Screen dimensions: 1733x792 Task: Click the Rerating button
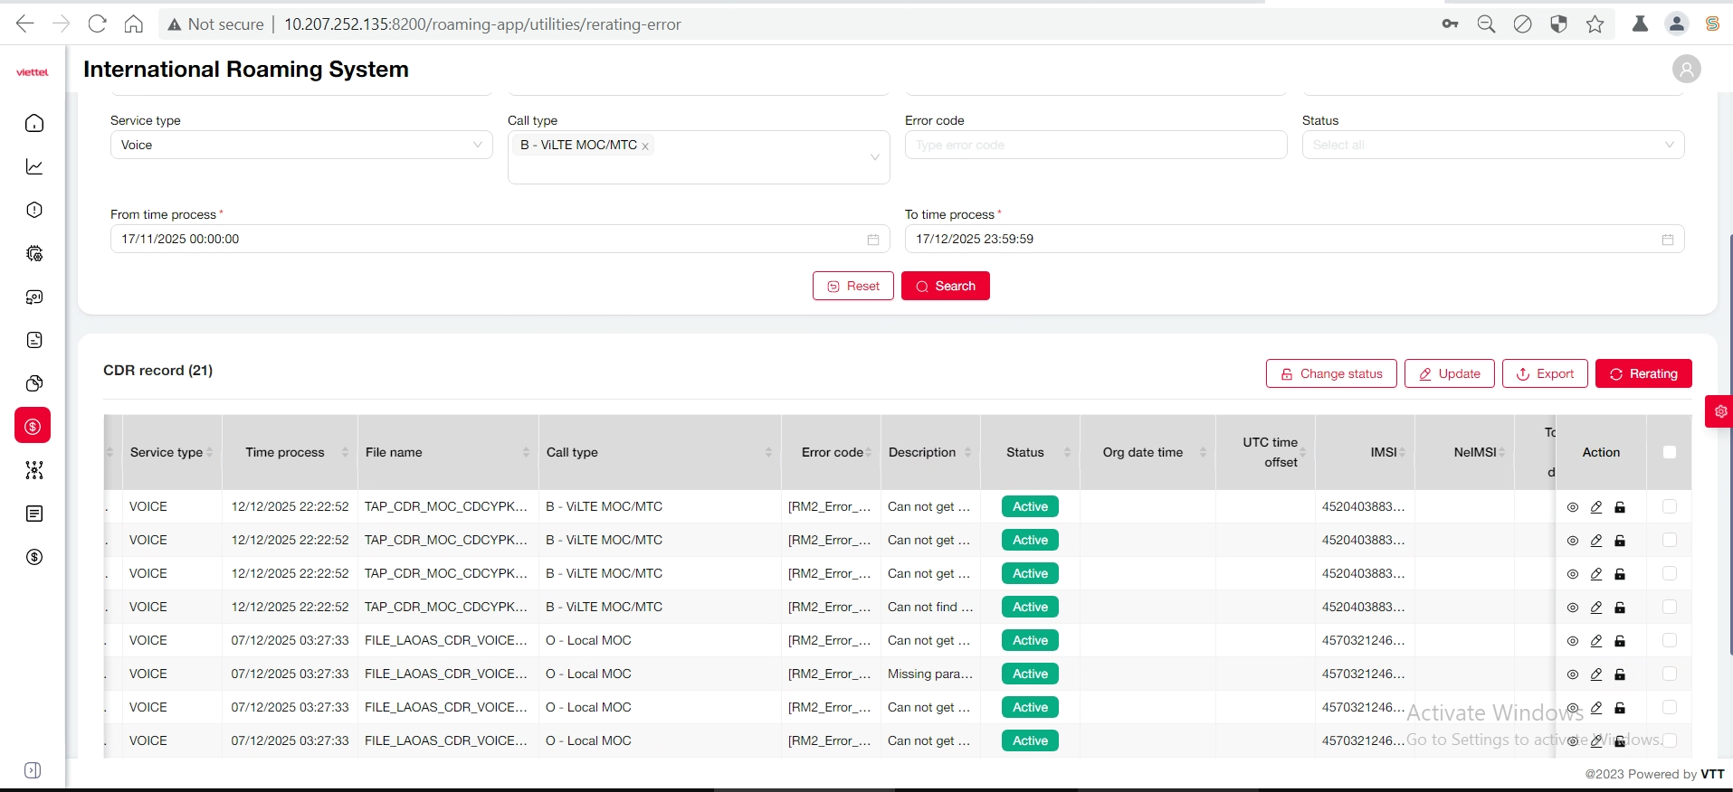pos(1643,373)
